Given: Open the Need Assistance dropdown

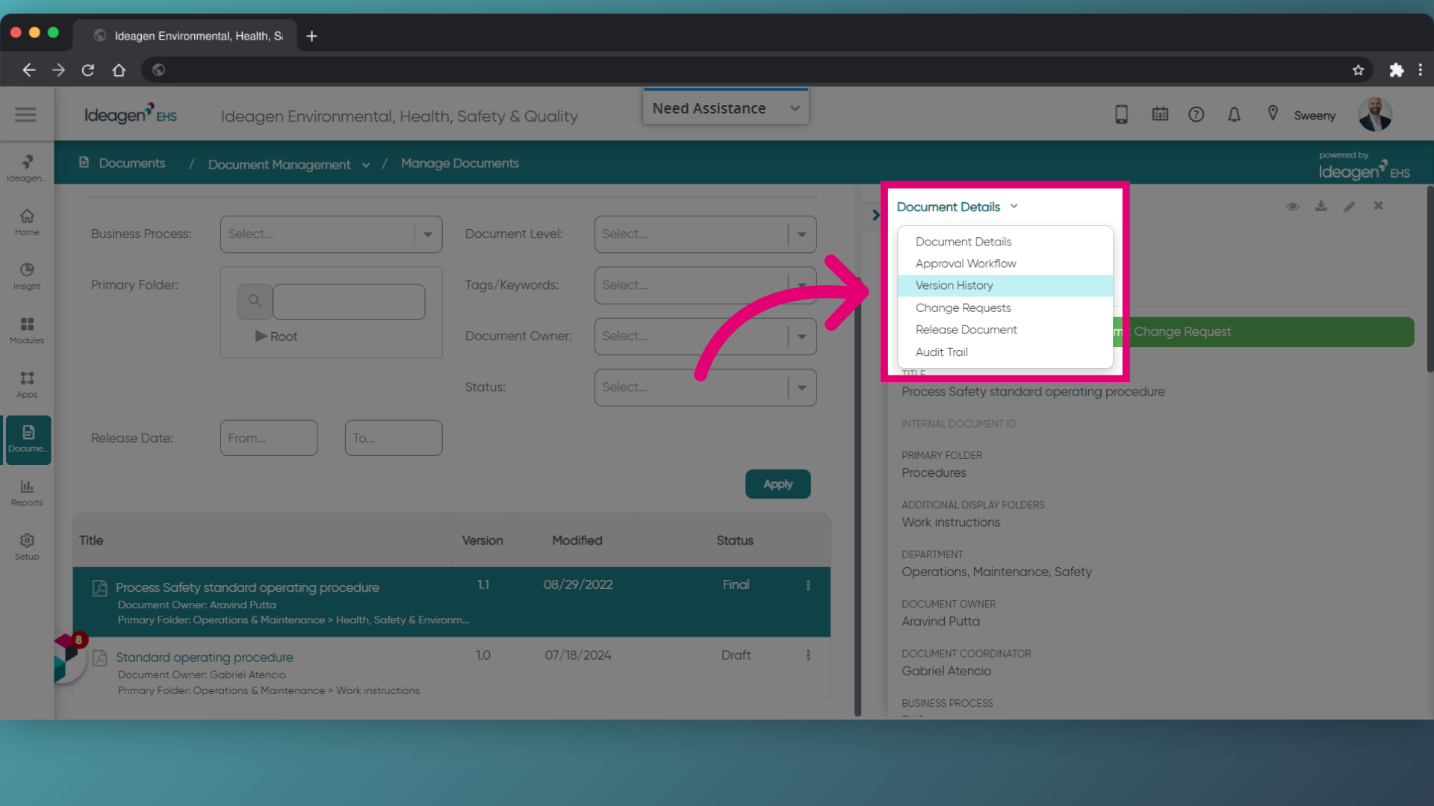Looking at the screenshot, I should click(x=725, y=108).
